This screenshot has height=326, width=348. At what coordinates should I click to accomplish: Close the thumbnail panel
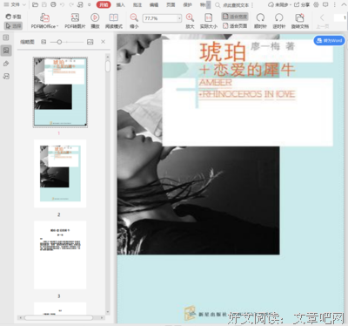tap(103, 42)
